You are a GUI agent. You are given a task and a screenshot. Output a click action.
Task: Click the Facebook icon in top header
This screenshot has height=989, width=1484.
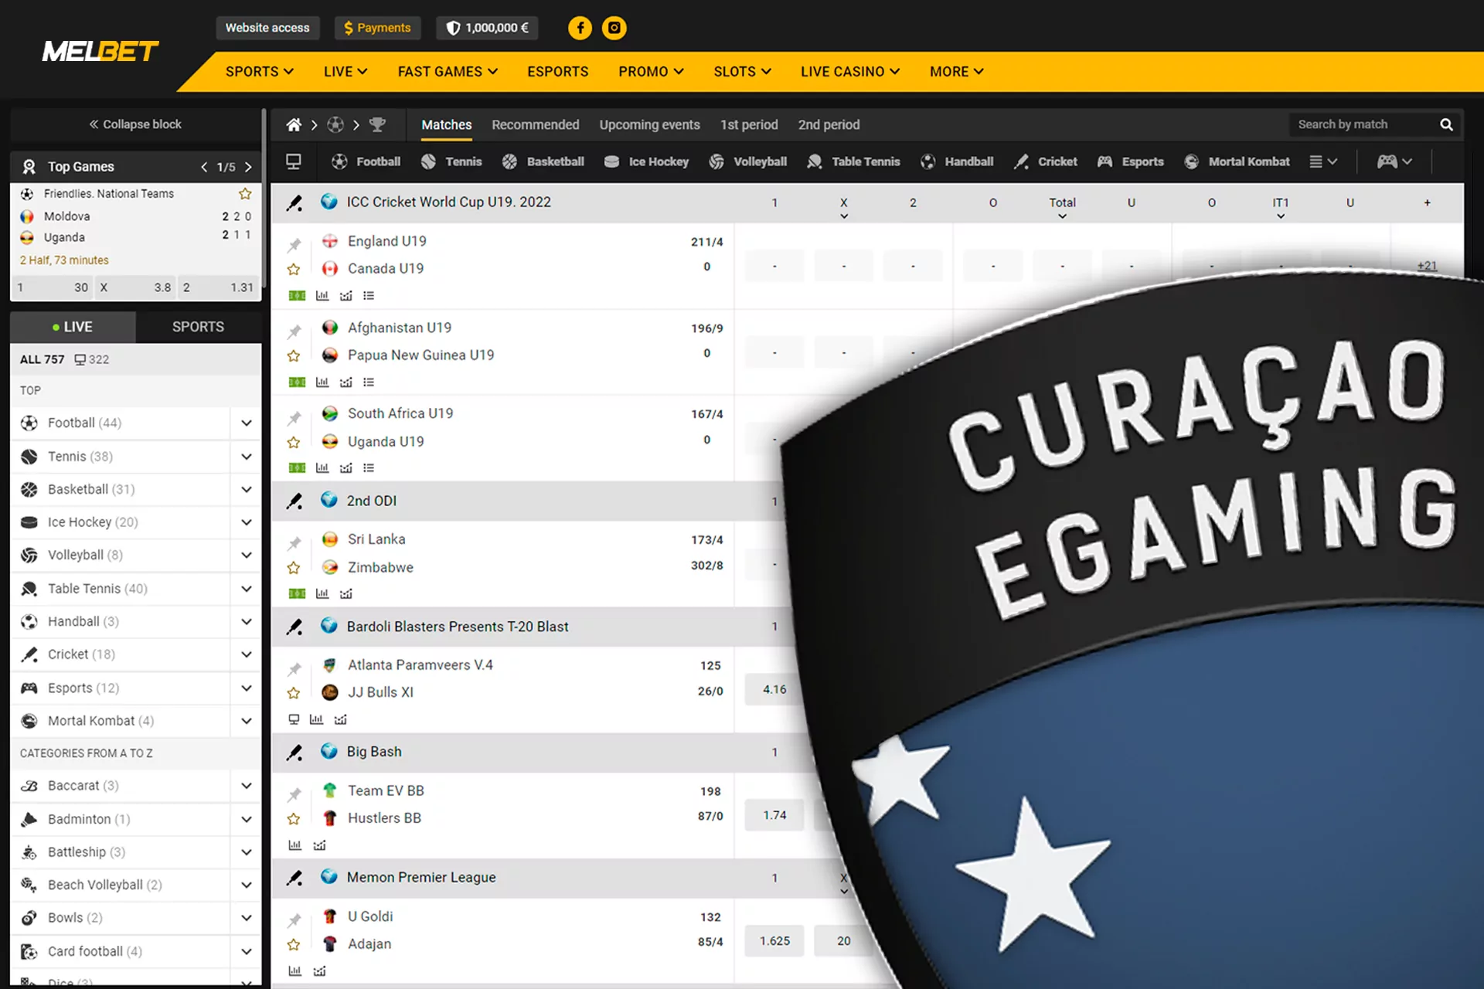579,26
